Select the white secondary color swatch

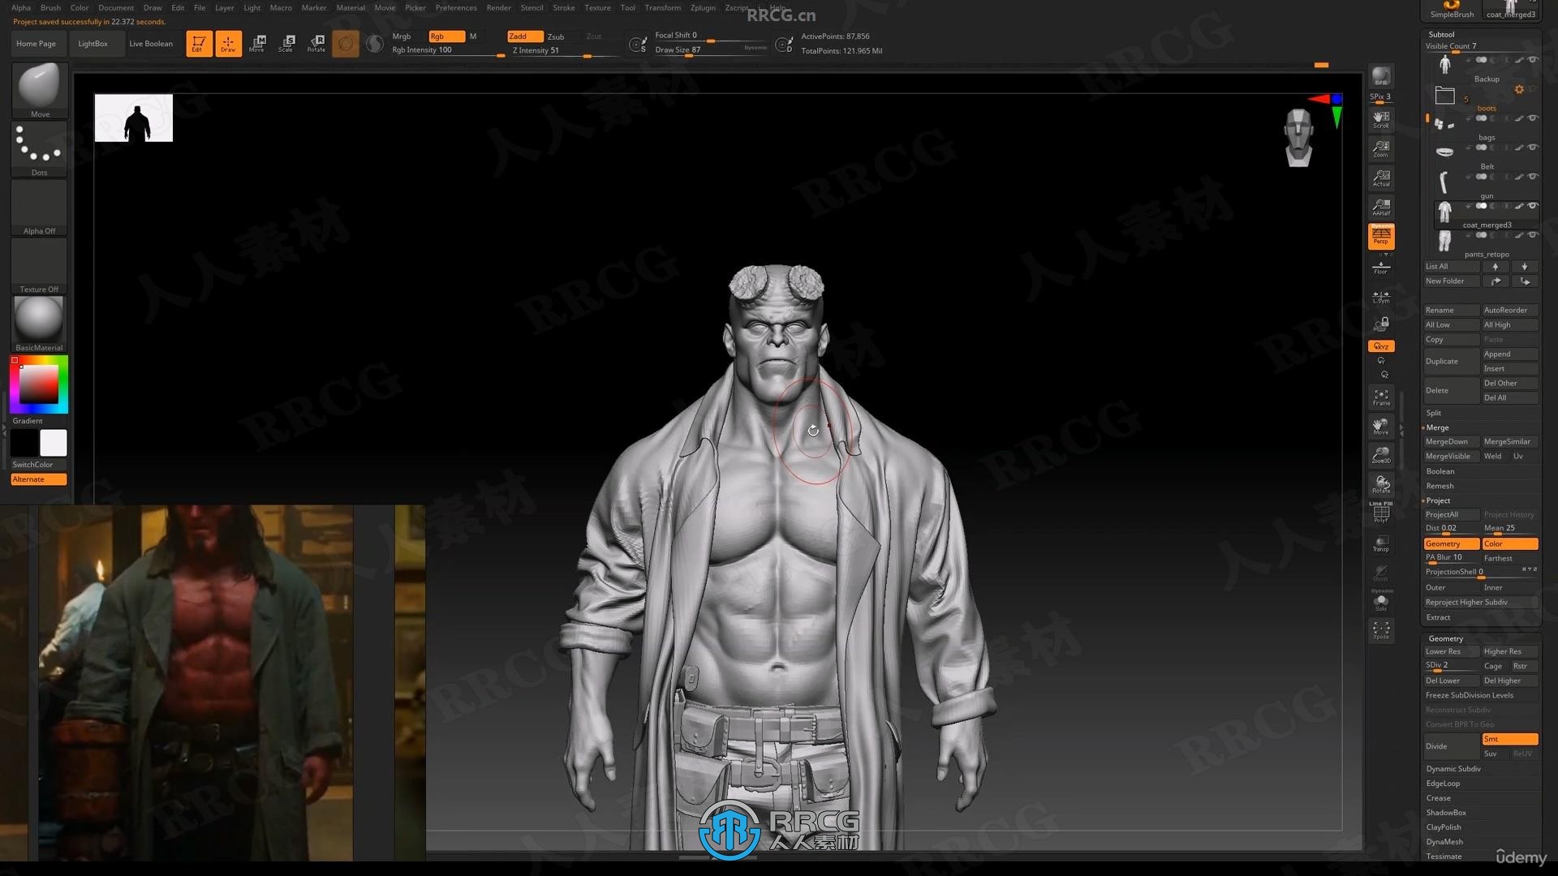click(54, 443)
